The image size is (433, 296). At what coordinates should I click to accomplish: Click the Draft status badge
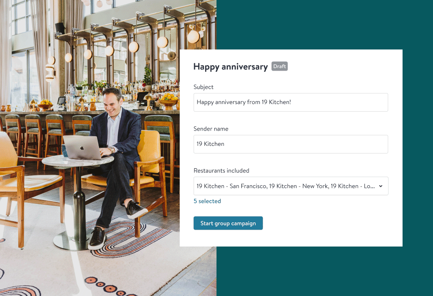pos(280,66)
